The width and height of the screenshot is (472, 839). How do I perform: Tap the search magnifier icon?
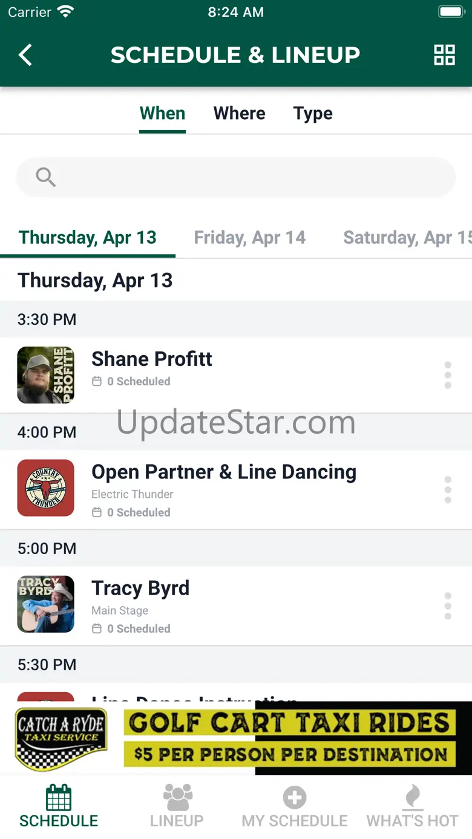point(45,177)
